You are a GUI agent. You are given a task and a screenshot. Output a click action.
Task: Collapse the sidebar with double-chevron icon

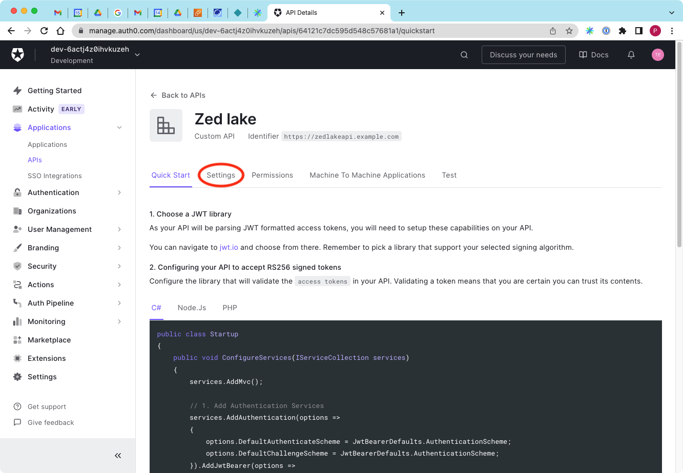pos(118,456)
